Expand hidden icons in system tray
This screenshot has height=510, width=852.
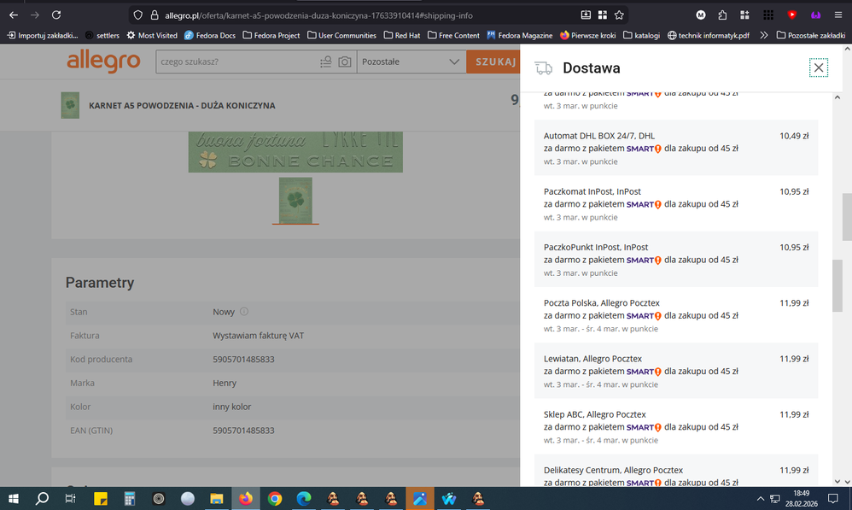pyautogui.click(x=760, y=498)
